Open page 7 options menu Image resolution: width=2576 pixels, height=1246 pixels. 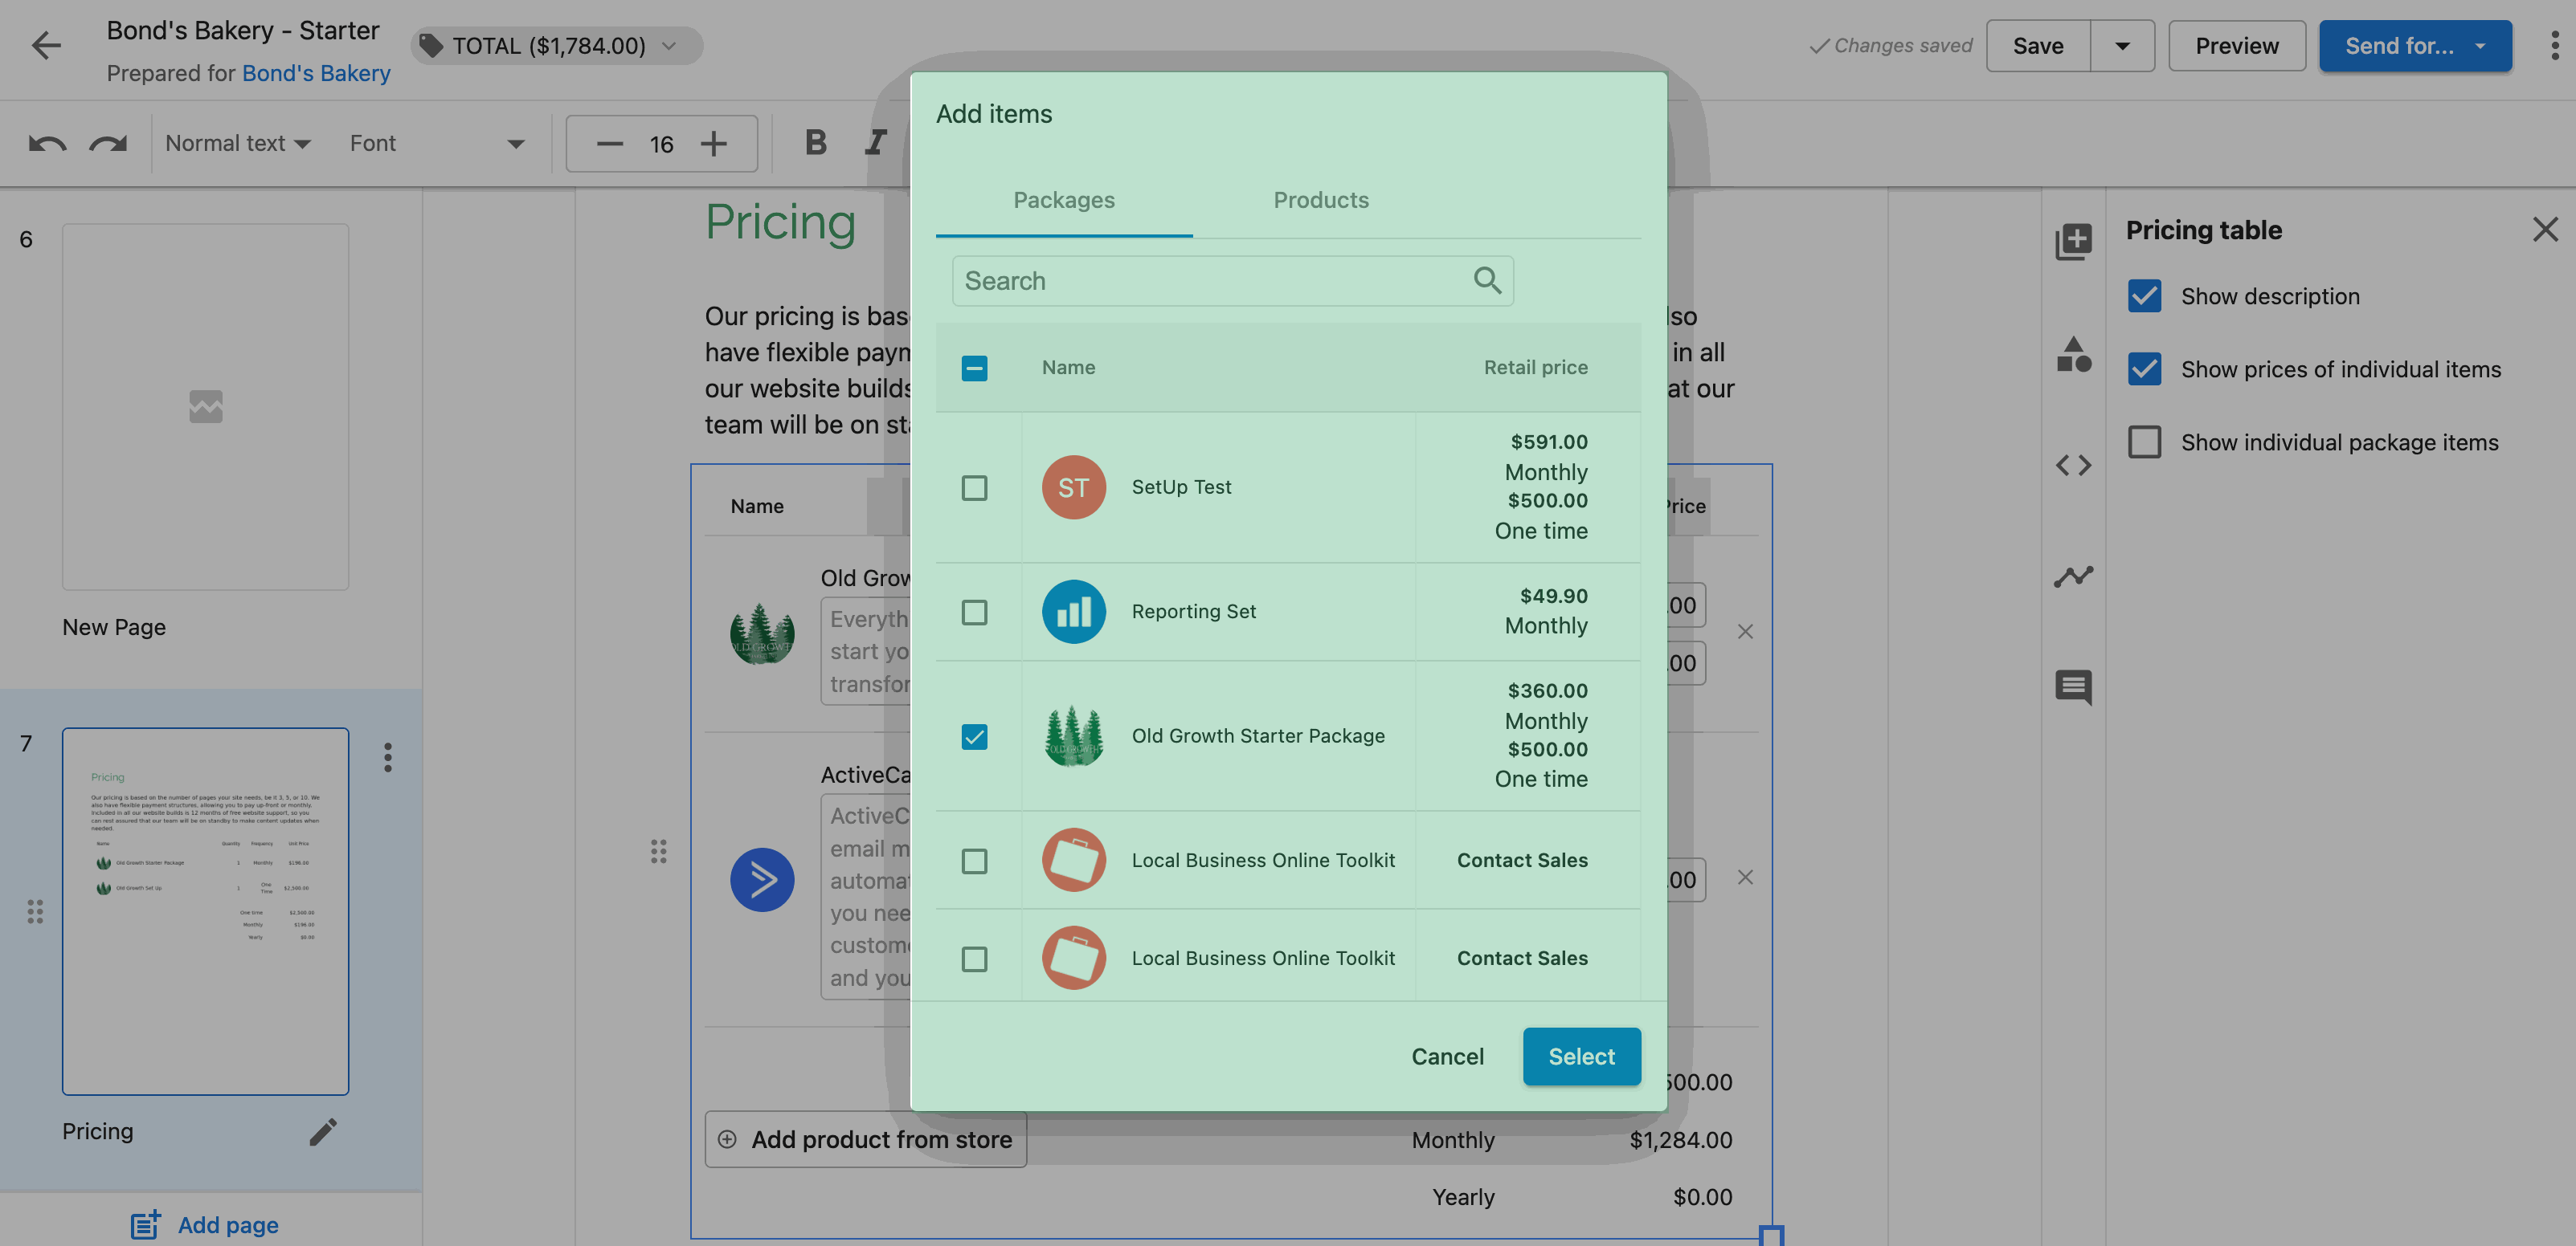pyautogui.click(x=388, y=757)
